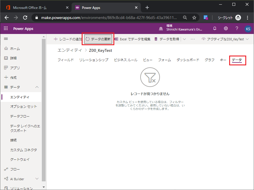Switch to ダッシュボード tab
This screenshot has height=190, width=254.
(x=188, y=60)
